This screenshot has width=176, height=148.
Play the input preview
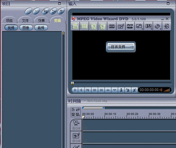click(x=75, y=90)
